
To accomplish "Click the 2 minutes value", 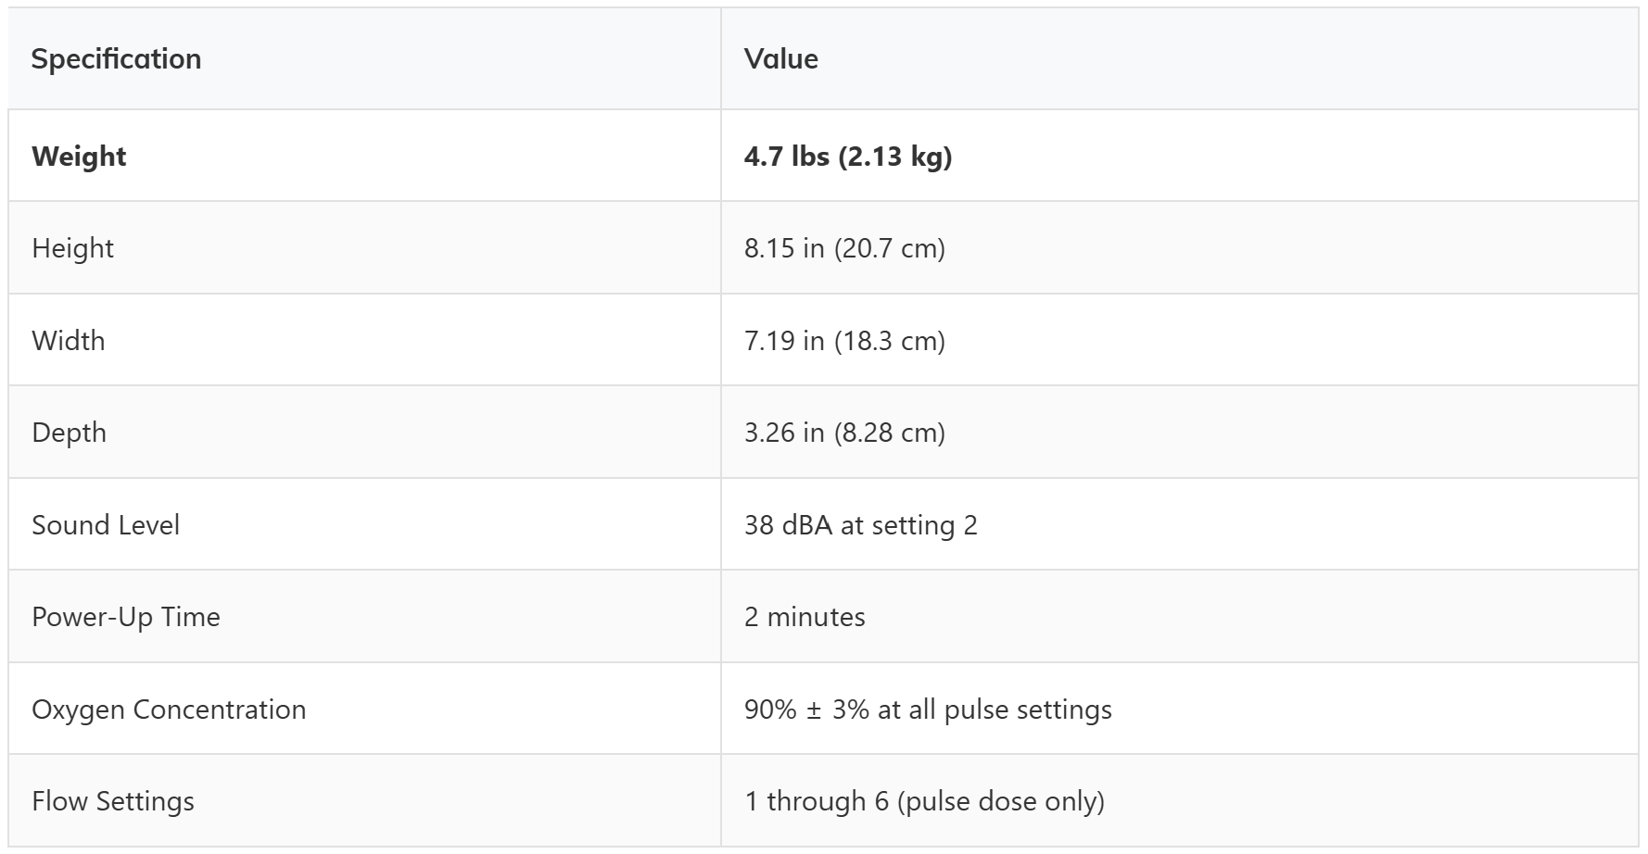I will tap(805, 617).
